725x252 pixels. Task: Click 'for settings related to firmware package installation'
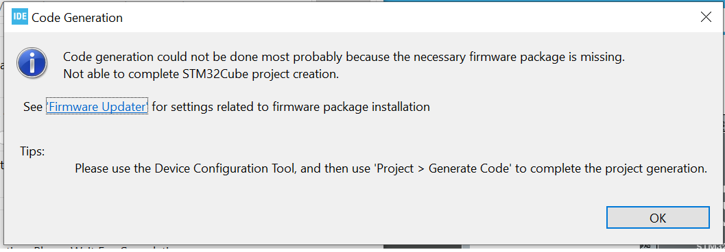(291, 107)
